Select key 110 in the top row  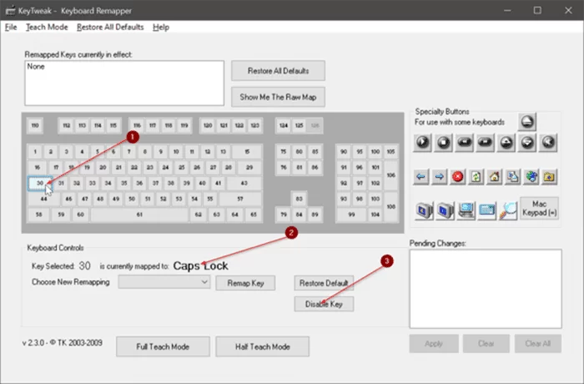pyautogui.click(x=35, y=126)
